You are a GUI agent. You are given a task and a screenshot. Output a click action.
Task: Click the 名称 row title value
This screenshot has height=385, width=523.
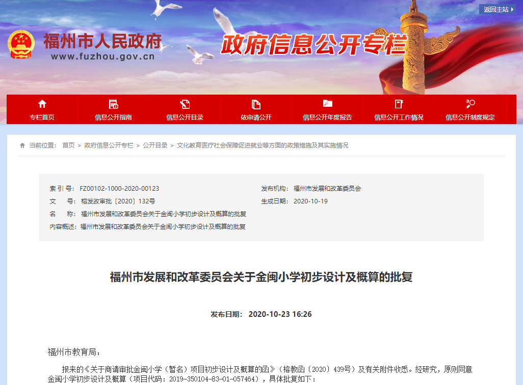[164, 214]
